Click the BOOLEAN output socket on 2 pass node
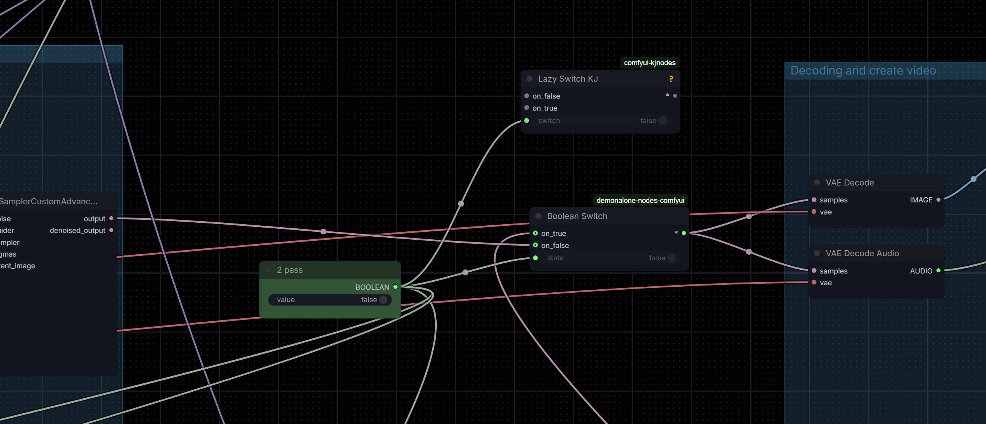This screenshot has width=986, height=424. [396, 287]
